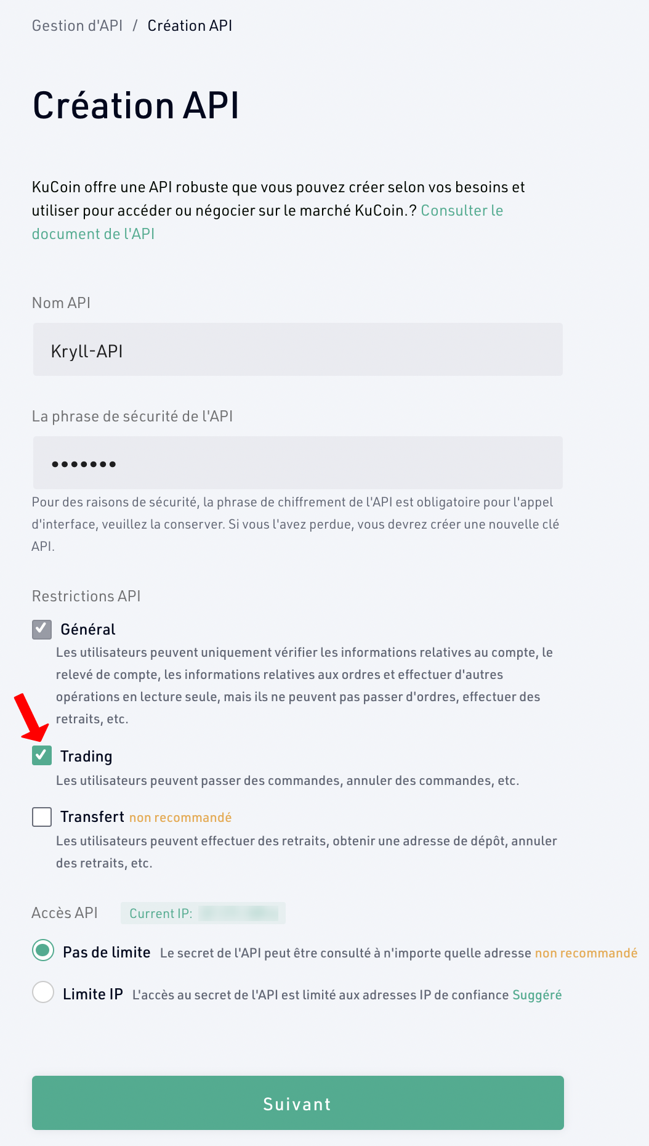
Task: Click the Création API page heading
Action: pyautogui.click(x=135, y=105)
